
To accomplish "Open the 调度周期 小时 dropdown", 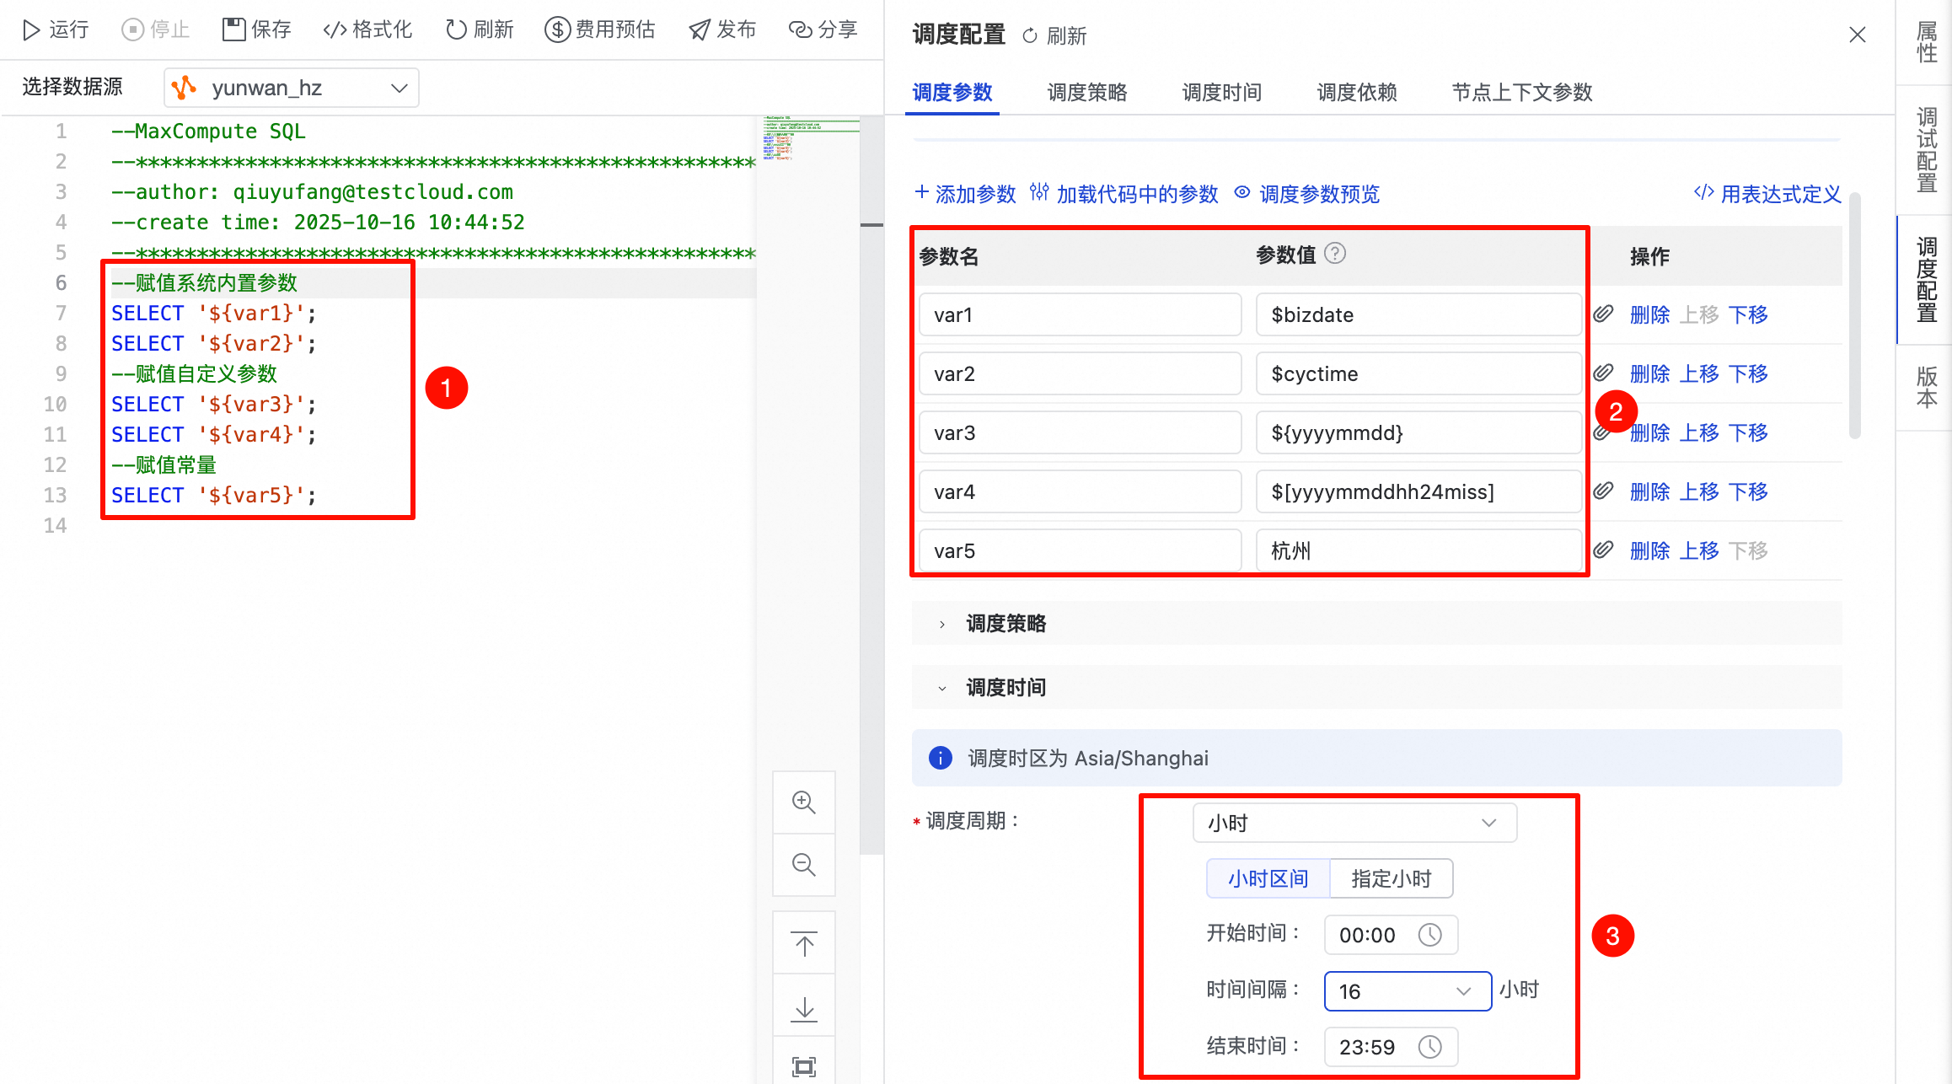I will (x=1354, y=823).
